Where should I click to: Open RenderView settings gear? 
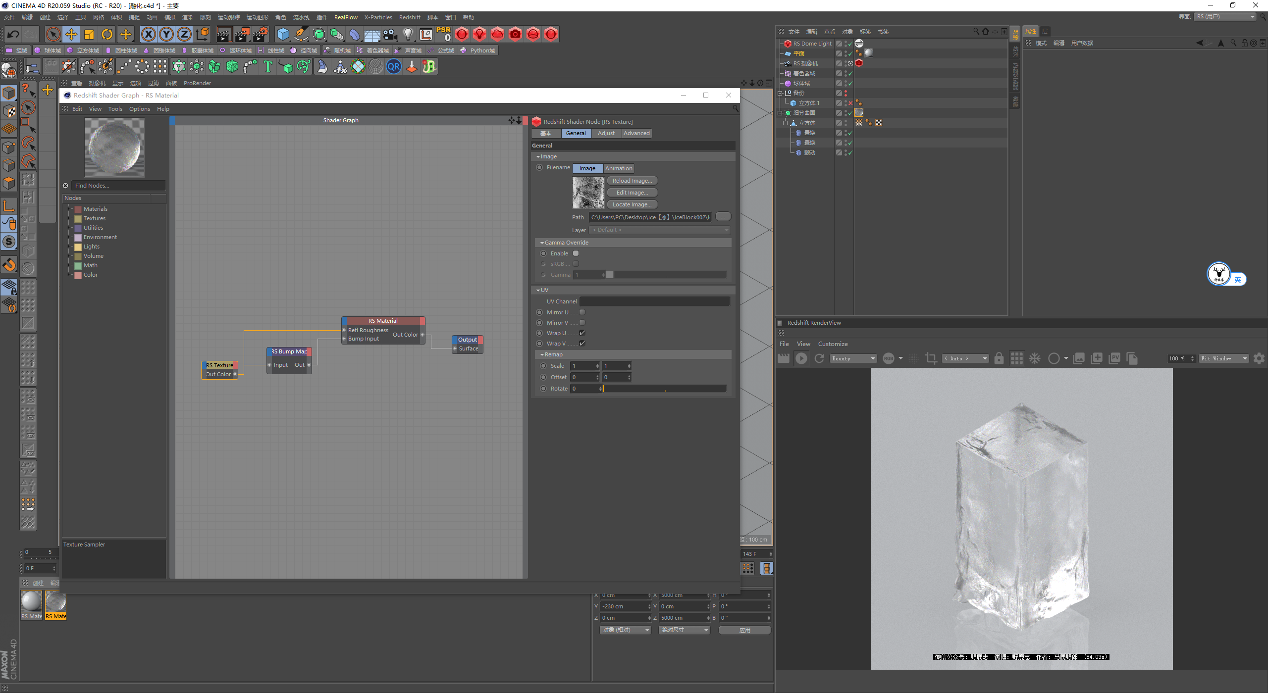pos(1259,358)
